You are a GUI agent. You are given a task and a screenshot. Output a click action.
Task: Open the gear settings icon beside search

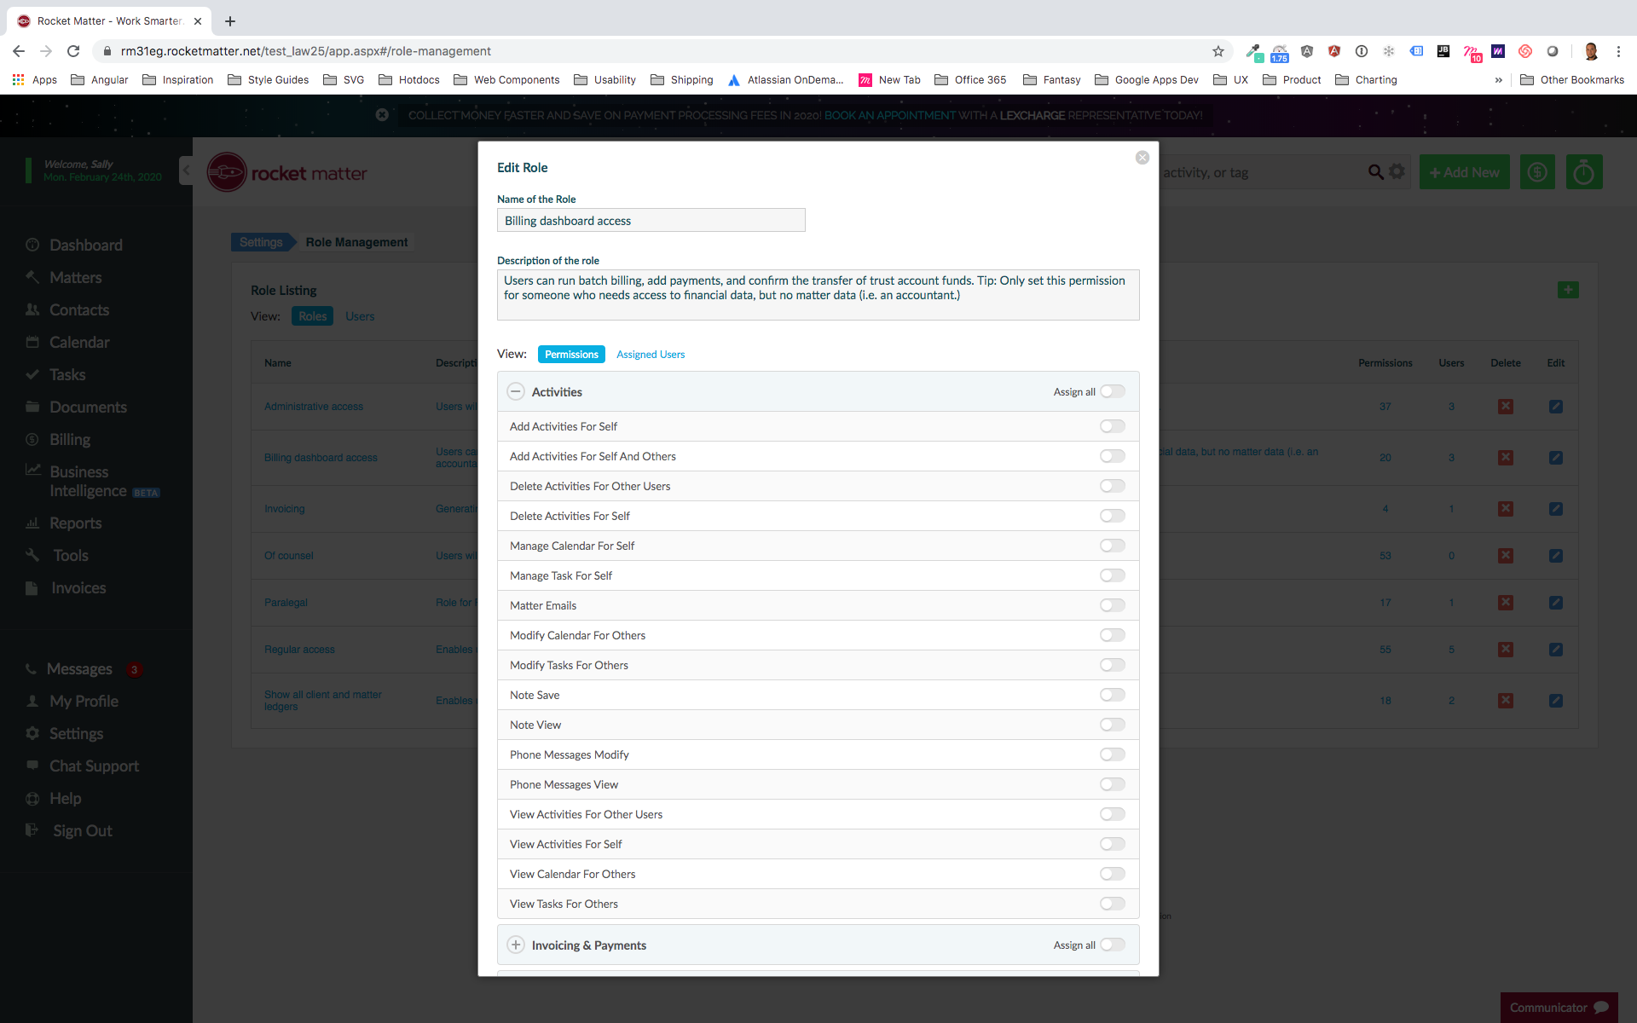click(x=1397, y=172)
